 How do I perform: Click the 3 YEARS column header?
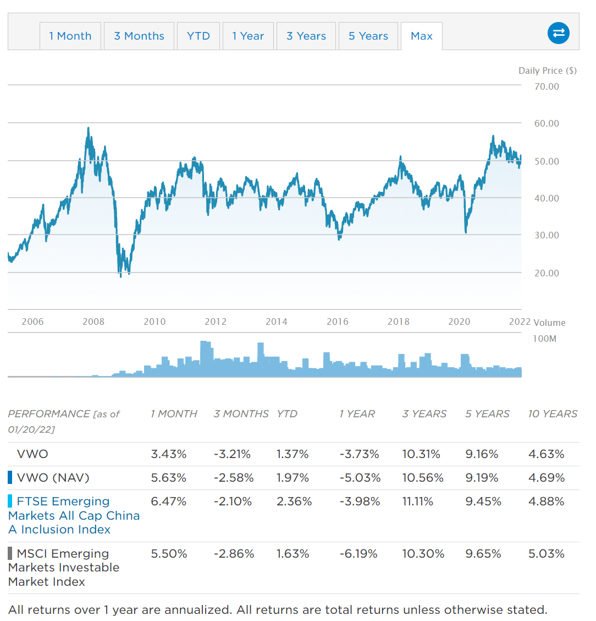tap(424, 413)
